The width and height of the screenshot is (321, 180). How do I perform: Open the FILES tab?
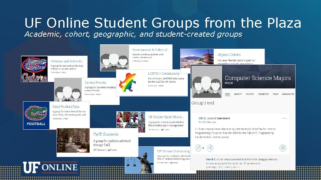click(x=276, y=94)
